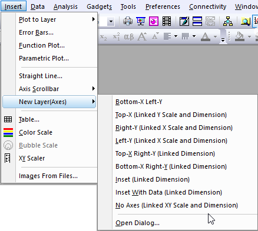Click the fill color paint bucket icon
This screenshot has width=258, height=231.
pyautogui.click(x=240, y=36)
